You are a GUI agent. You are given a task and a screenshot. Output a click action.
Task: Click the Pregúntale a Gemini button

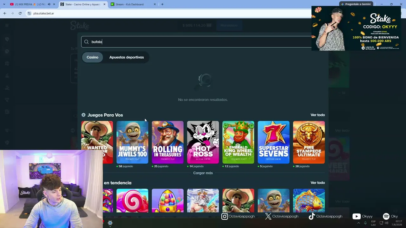coord(356,4)
